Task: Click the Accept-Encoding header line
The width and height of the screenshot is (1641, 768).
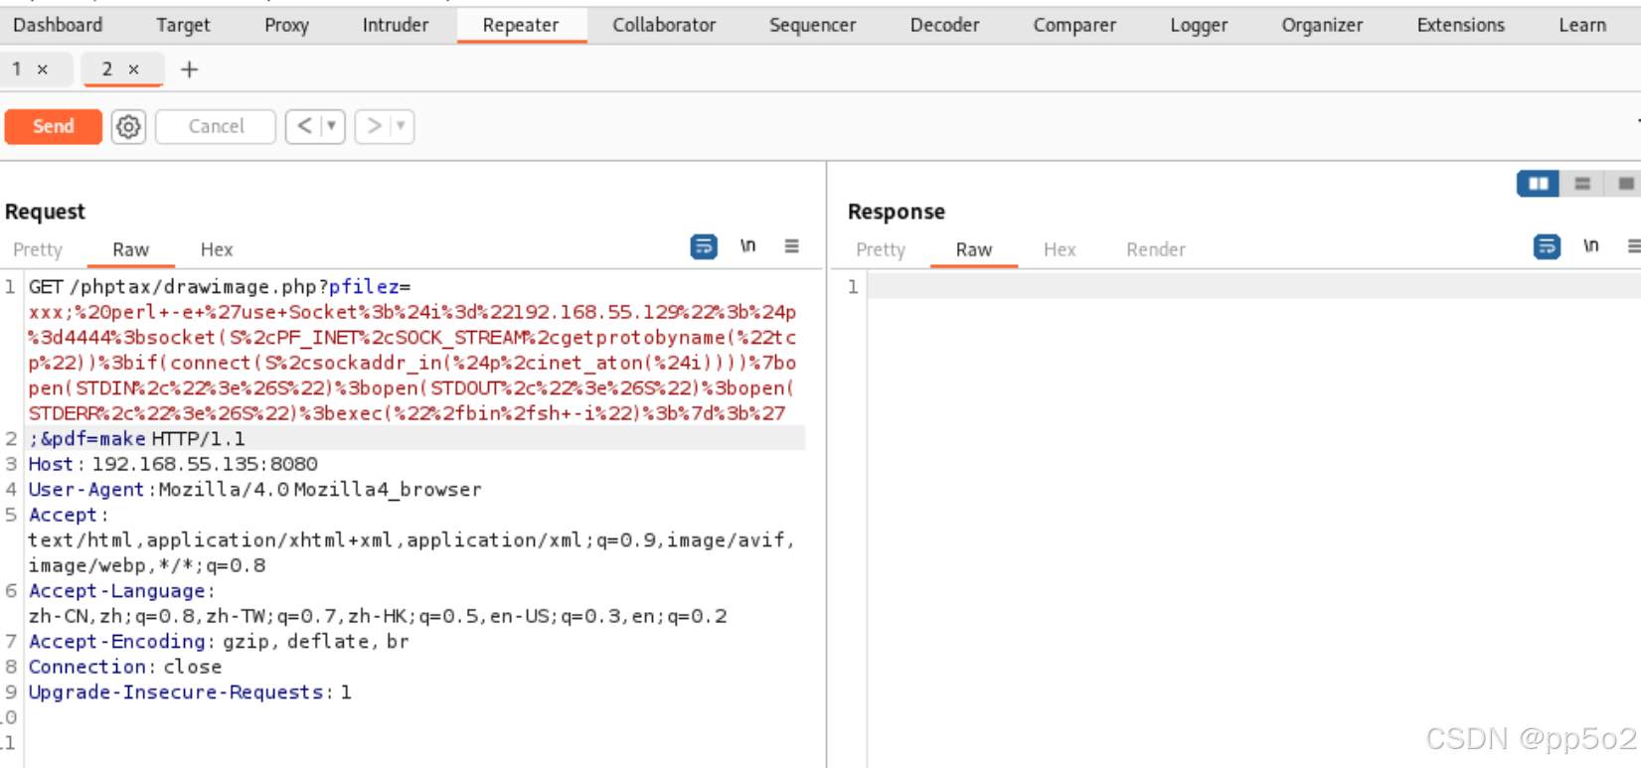Action: [219, 641]
